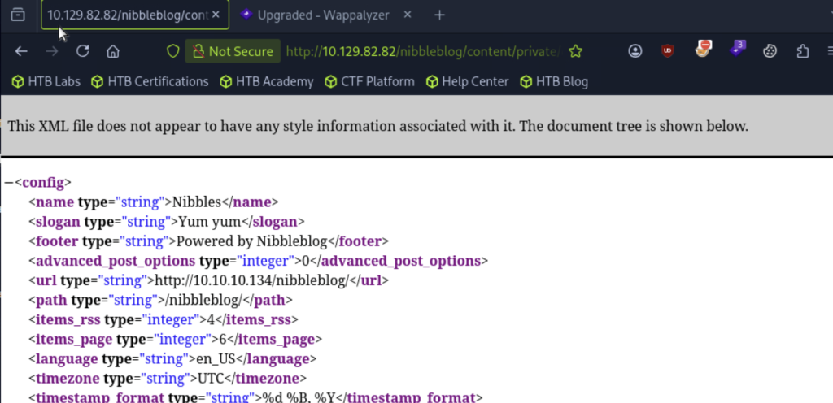Click the name element value Nibbles
The width and height of the screenshot is (833, 403).
click(x=197, y=202)
